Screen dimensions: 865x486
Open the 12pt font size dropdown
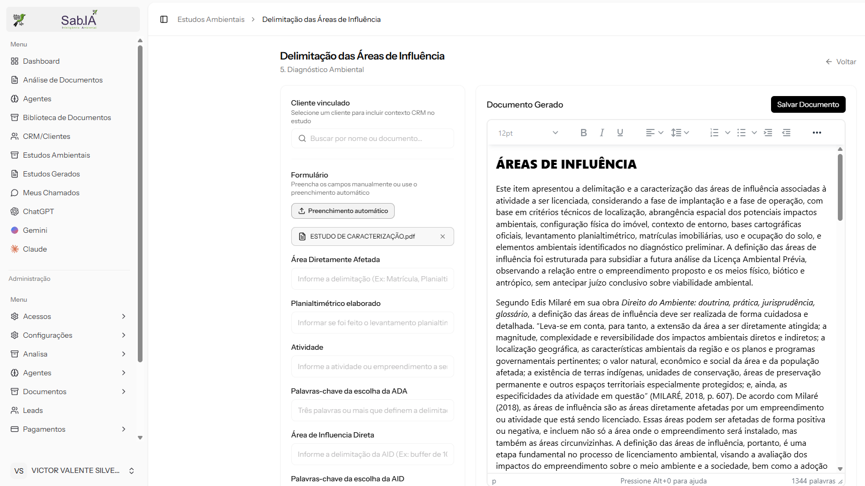click(528, 133)
